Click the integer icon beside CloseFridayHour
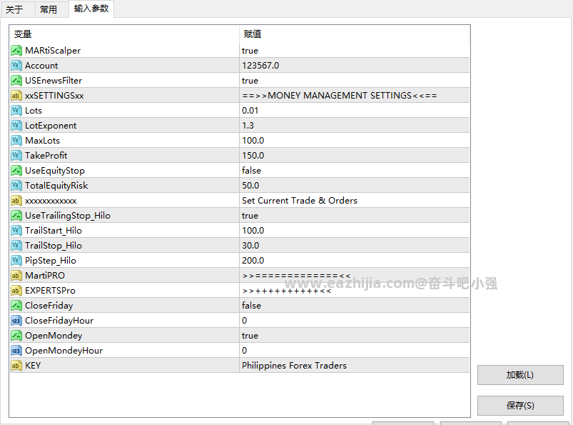The image size is (573, 425). [x=16, y=321]
